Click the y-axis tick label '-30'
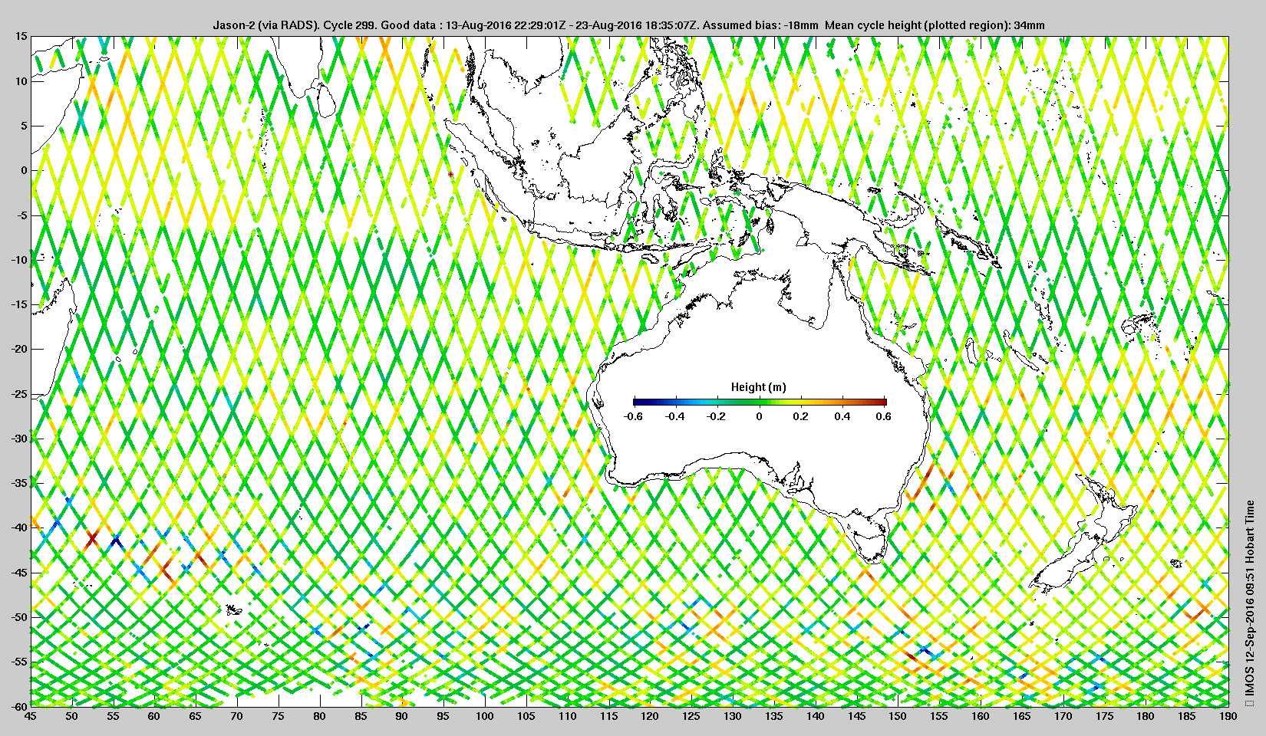Screen dimensions: 1266x736 18,439
